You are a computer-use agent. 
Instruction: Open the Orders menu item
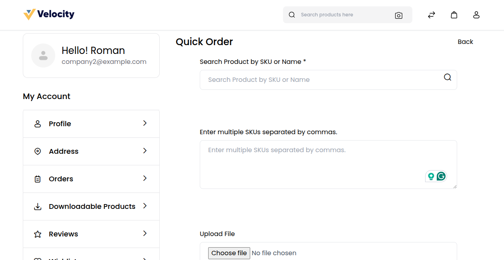pyautogui.click(x=61, y=179)
